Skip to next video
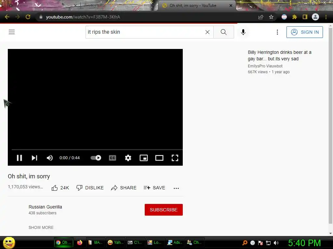333x249 pixels. [34, 158]
